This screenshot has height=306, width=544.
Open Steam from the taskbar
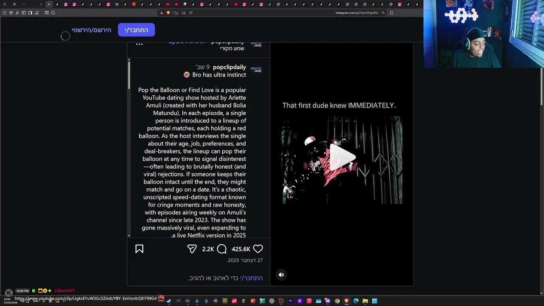click(169, 301)
